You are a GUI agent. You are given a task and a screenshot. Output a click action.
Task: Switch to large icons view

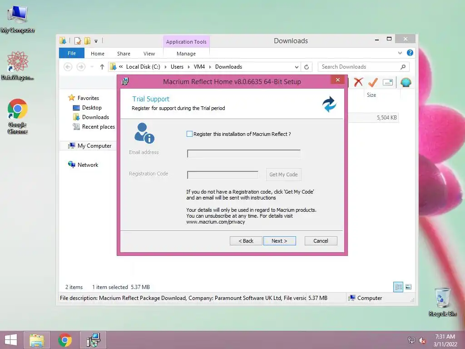click(x=408, y=287)
